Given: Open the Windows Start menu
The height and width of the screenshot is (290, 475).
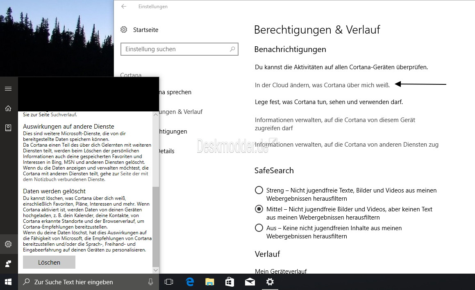Looking at the screenshot, I should [x=9, y=282].
